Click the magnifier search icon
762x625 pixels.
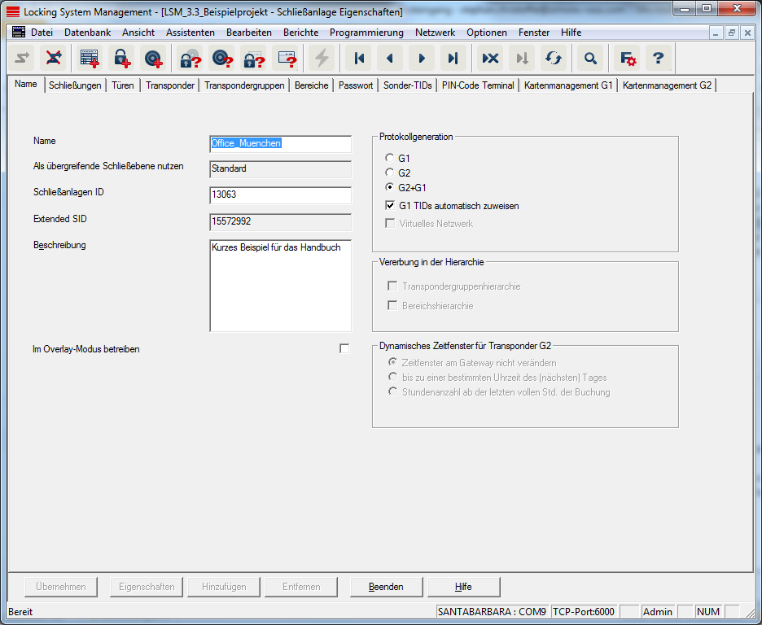pos(590,59)
